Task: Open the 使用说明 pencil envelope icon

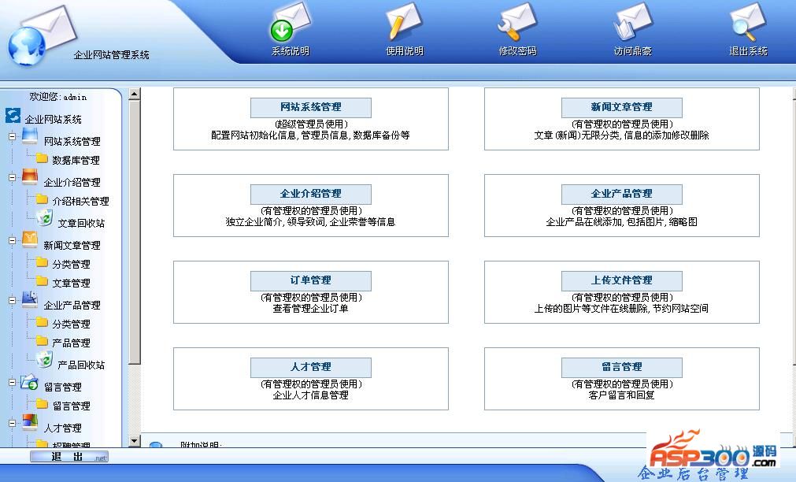Action: point(404,22)
